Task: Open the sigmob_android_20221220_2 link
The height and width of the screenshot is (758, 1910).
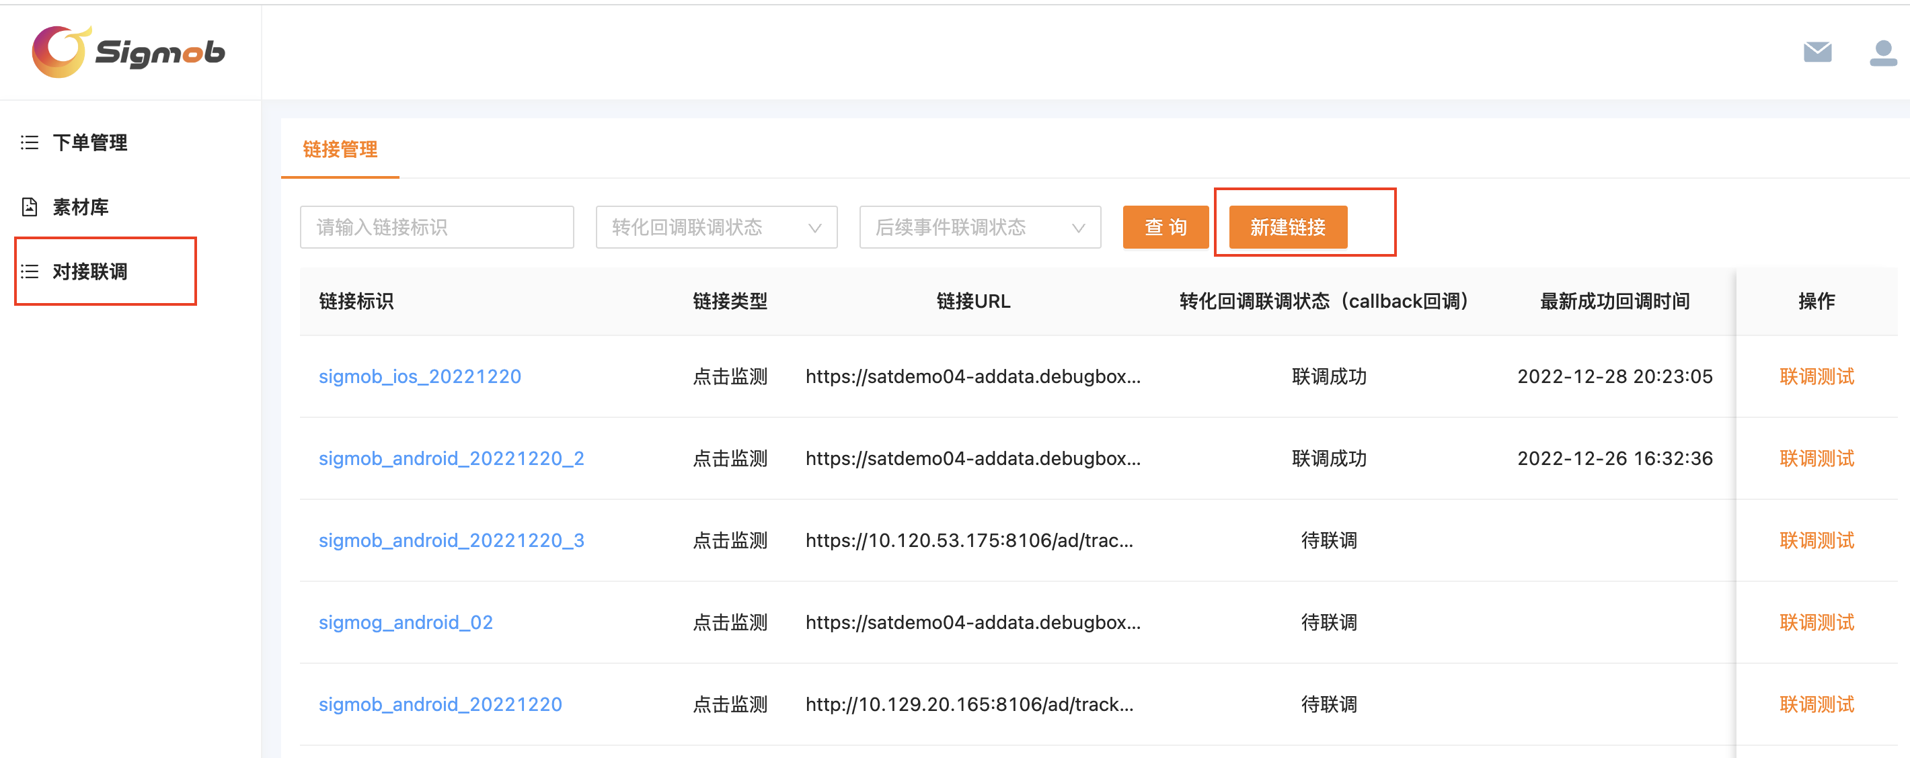Action: pos(451,458)
